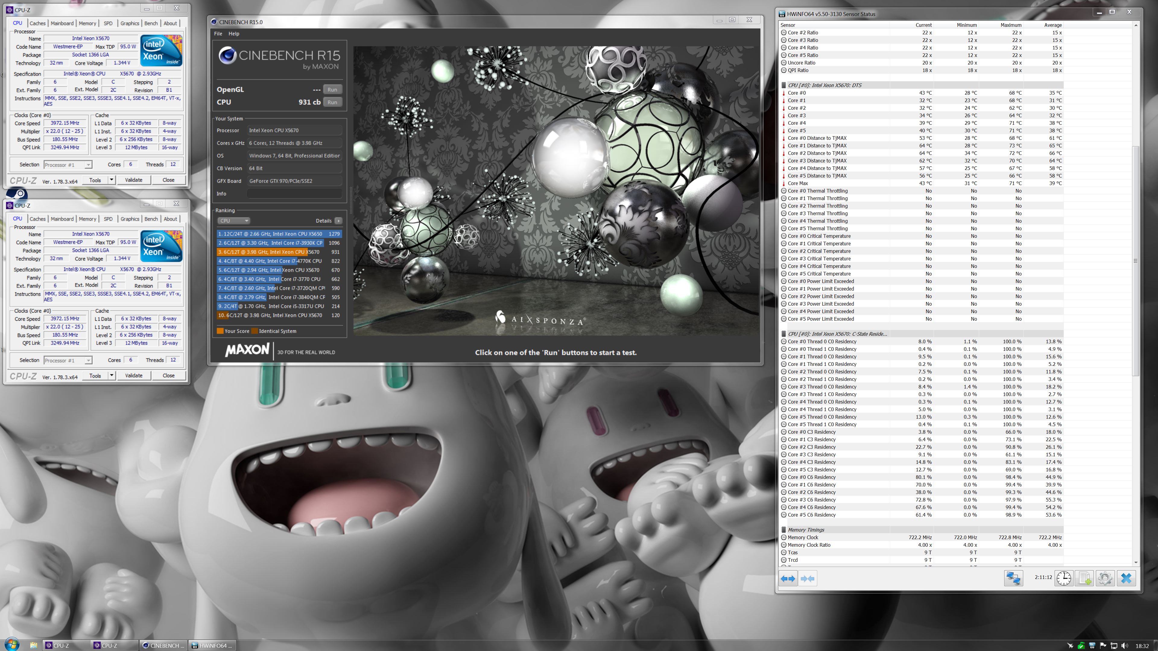The image size is (1158, 651).
Task: Open Action Center flag tray icon
Action: (1103, 646)
